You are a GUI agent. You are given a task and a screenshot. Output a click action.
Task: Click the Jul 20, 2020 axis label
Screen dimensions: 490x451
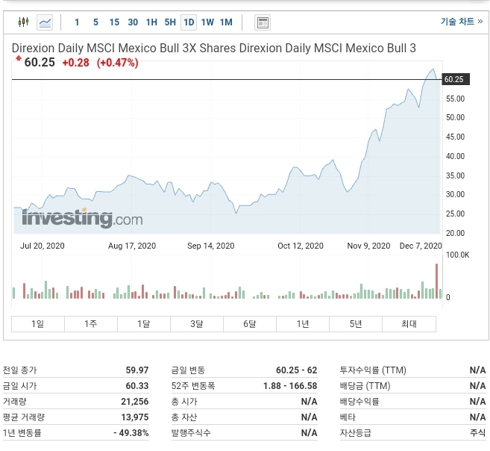(43, 246)
